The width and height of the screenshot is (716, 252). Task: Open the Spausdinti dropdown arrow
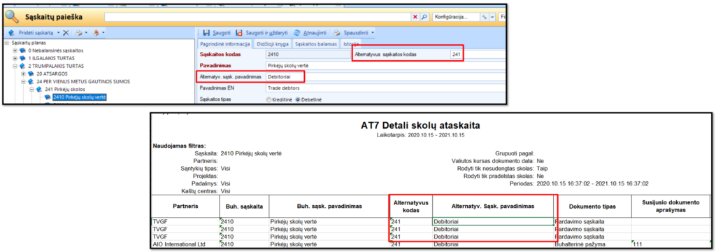tap(373, 33)
